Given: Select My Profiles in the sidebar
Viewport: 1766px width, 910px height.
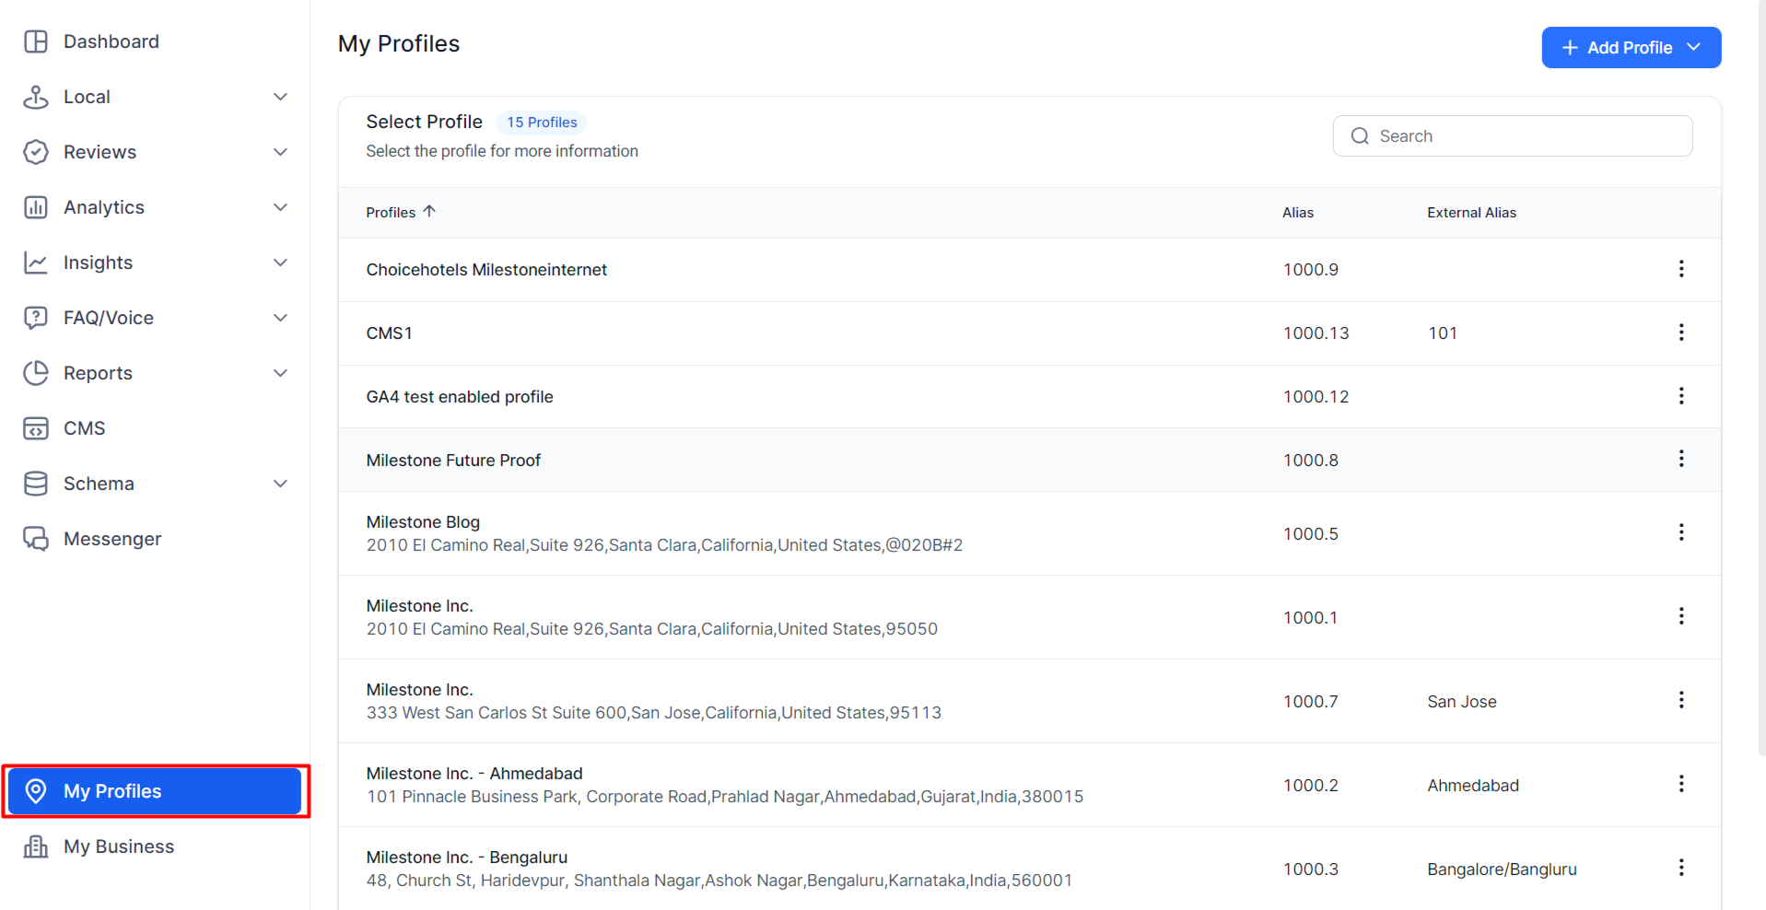Looking at the screenshot, I should pyautogui.click(x=155, y=791).
